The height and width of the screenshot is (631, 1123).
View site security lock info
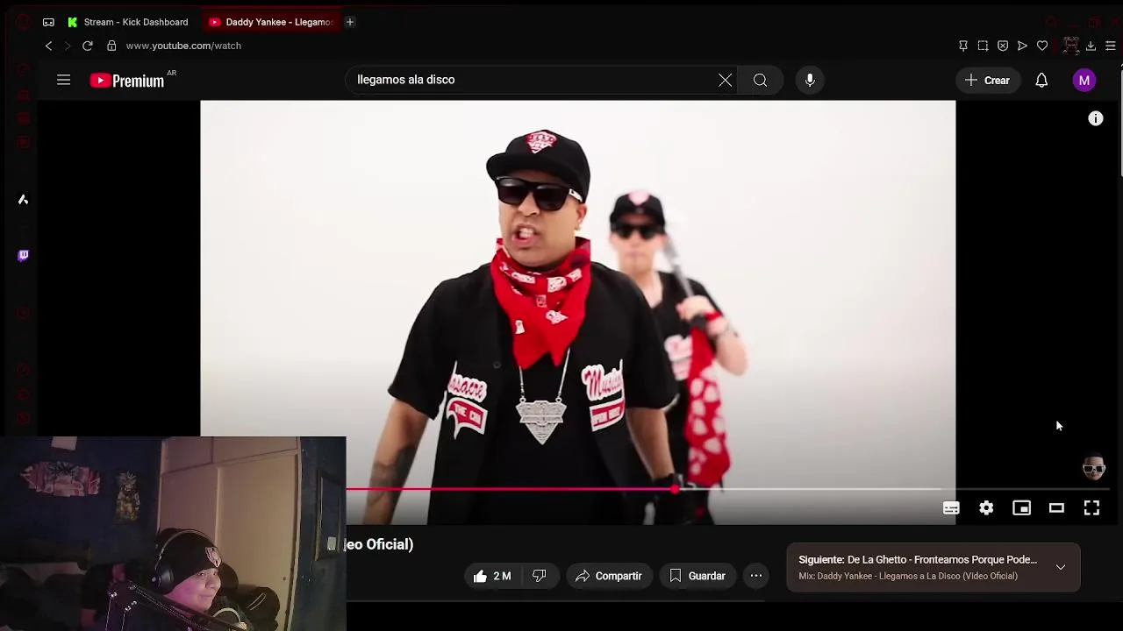111,46
